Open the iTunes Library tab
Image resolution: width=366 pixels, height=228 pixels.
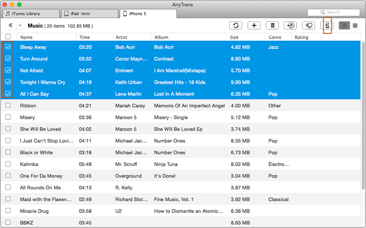pos(31,14)
